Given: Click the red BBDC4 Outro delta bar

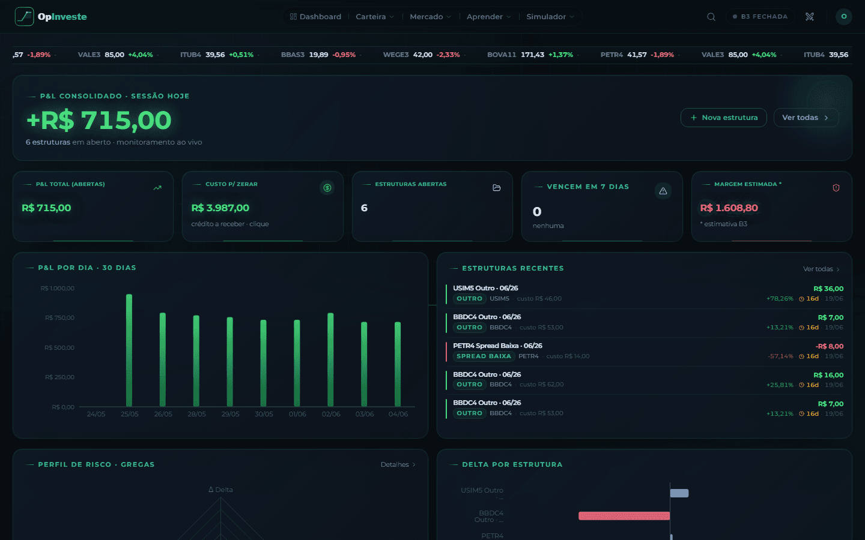Looking at the screenshot, I should click(624, 516).
